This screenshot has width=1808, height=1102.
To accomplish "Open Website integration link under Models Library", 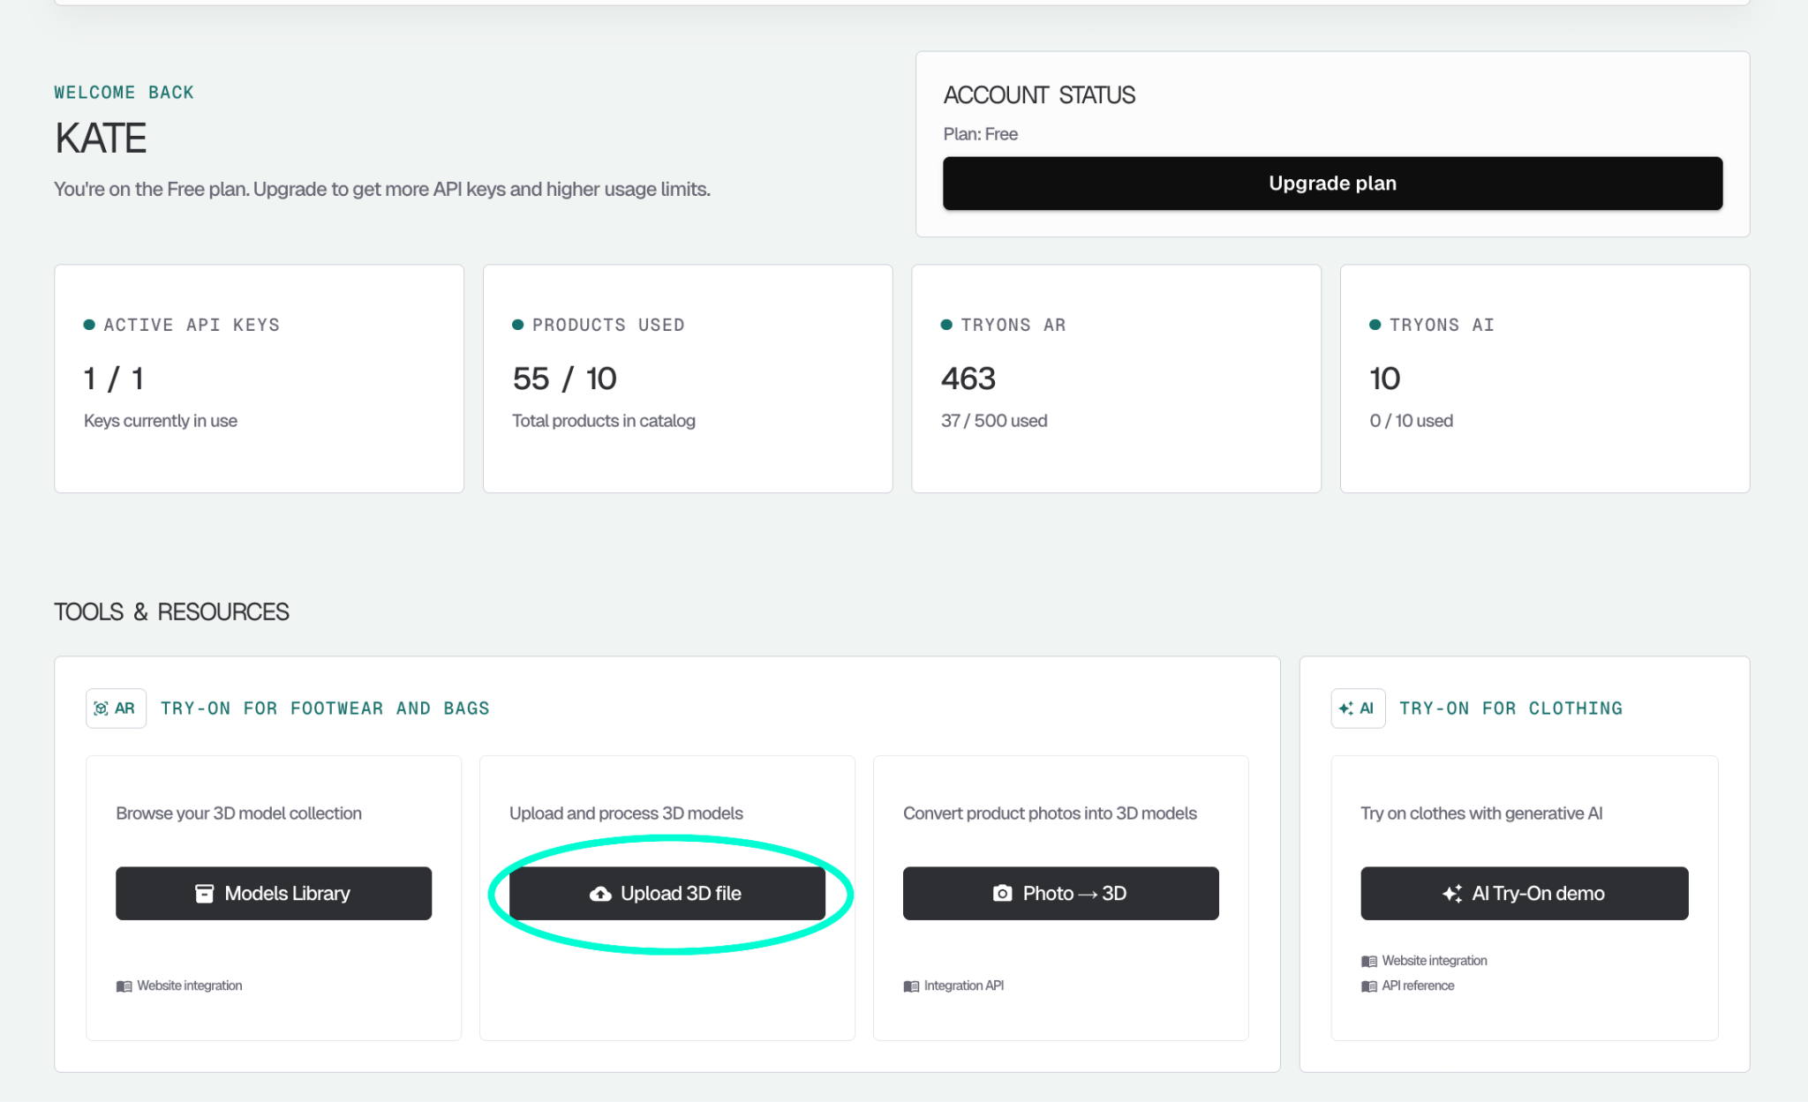I will (189, 986).
